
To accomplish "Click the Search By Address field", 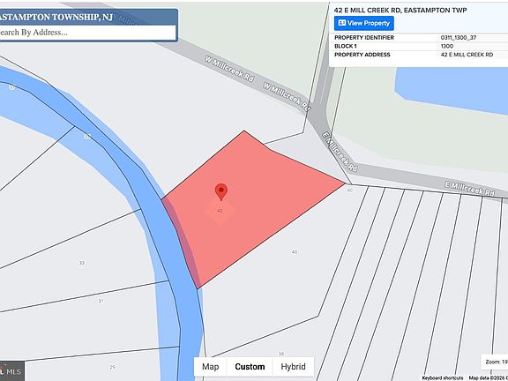I will (87, 33).
